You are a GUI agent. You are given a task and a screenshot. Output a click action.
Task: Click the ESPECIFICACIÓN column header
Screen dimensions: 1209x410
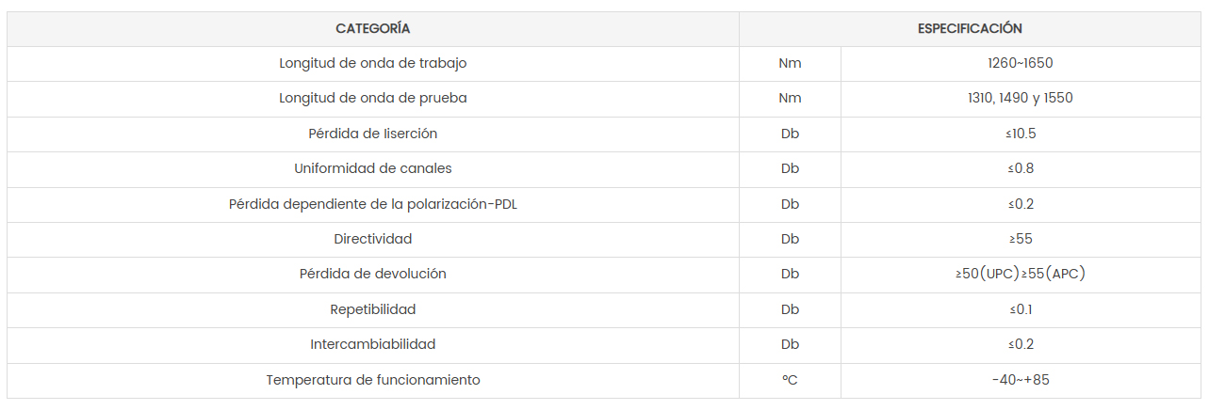click(x=970, y=29)
